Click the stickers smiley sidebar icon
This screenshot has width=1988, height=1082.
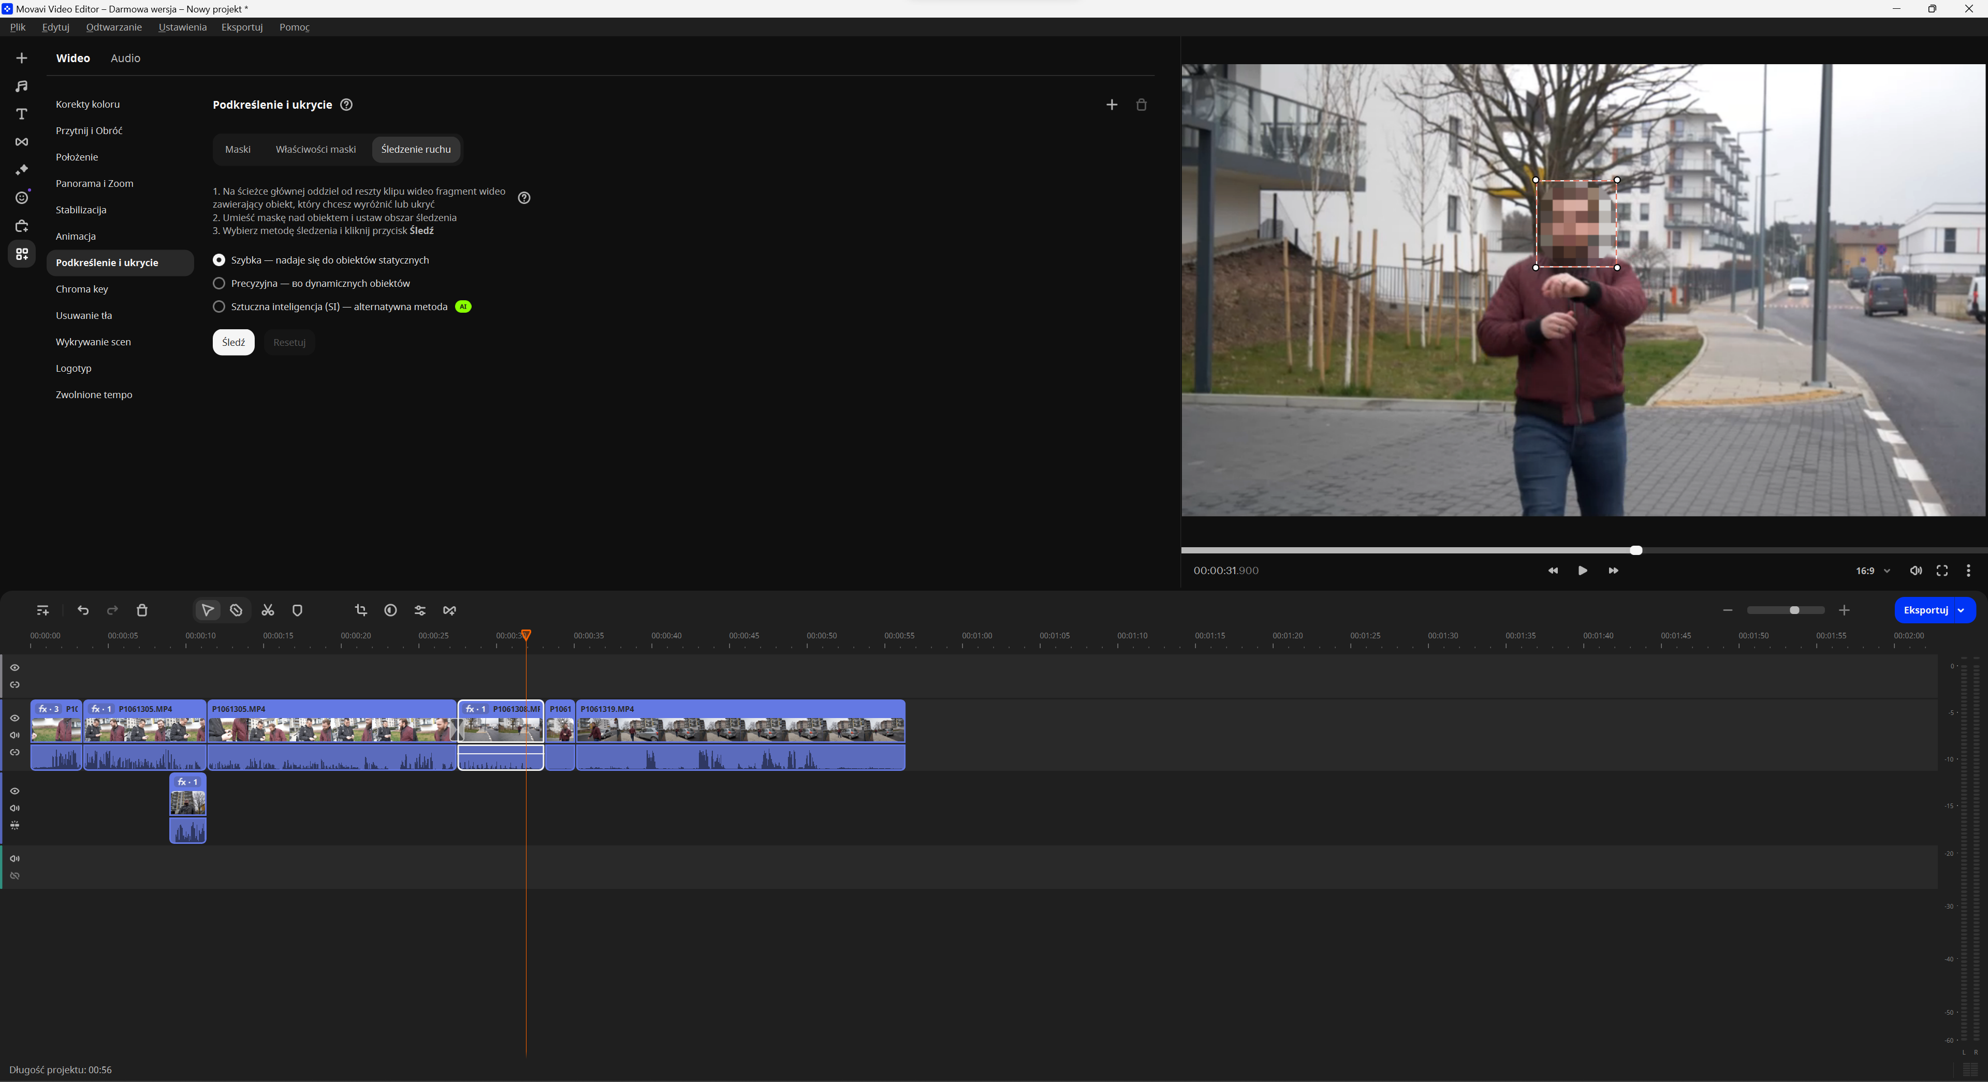(x=22, y=198)
